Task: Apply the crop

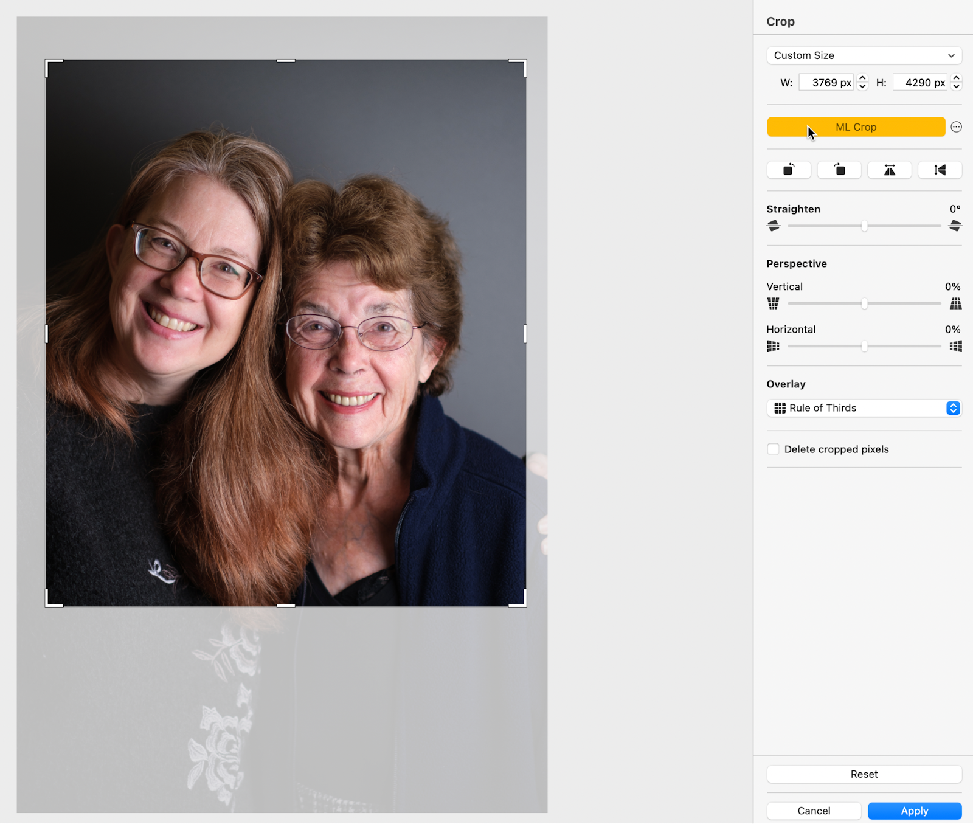Action: 915,811
